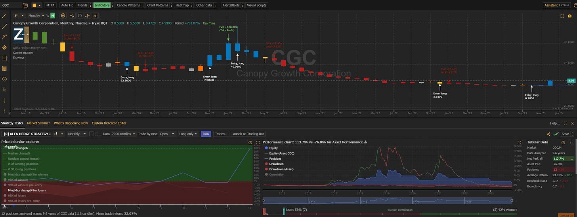Open Tabular Data help icon
The image size is (577, 217).
tap(563, 142)
